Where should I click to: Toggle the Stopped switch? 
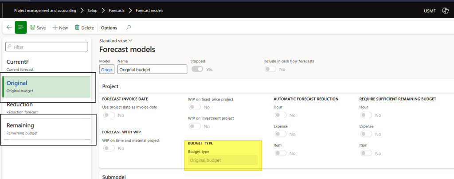click(x=197, y=69)
